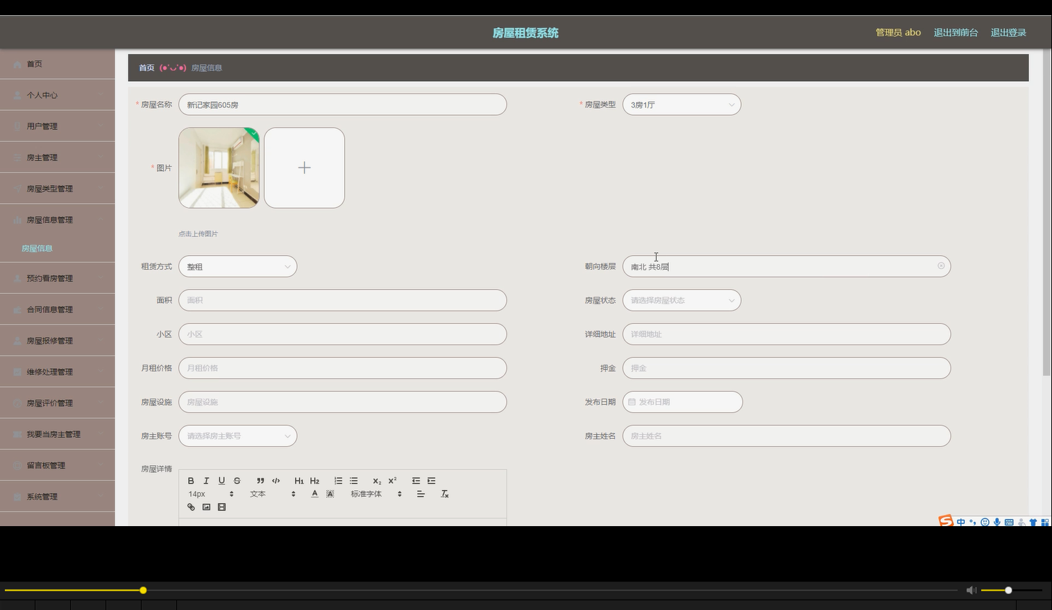Toggle strikethrough formatting in the editor

coord(237,480)
